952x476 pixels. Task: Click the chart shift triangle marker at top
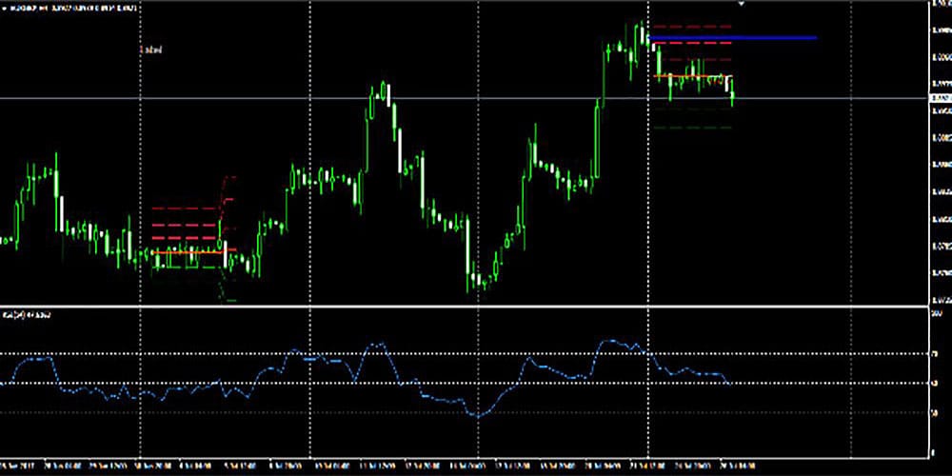(742, 5)
